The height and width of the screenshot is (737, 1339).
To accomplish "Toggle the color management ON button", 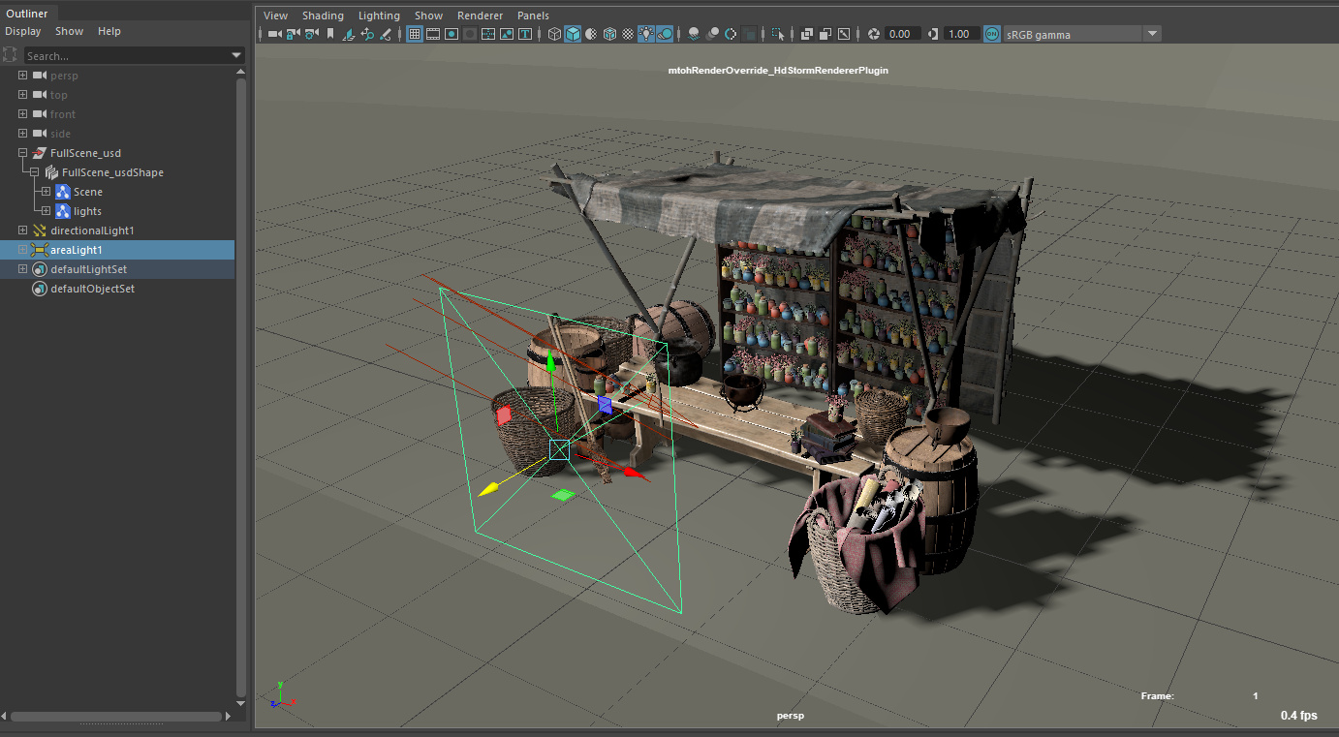I will pyautogui.click(x=992, y=34).
